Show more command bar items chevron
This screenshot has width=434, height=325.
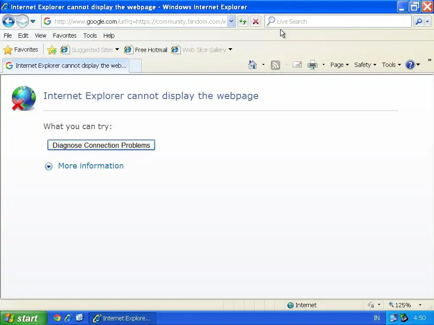tap(429, 60)
